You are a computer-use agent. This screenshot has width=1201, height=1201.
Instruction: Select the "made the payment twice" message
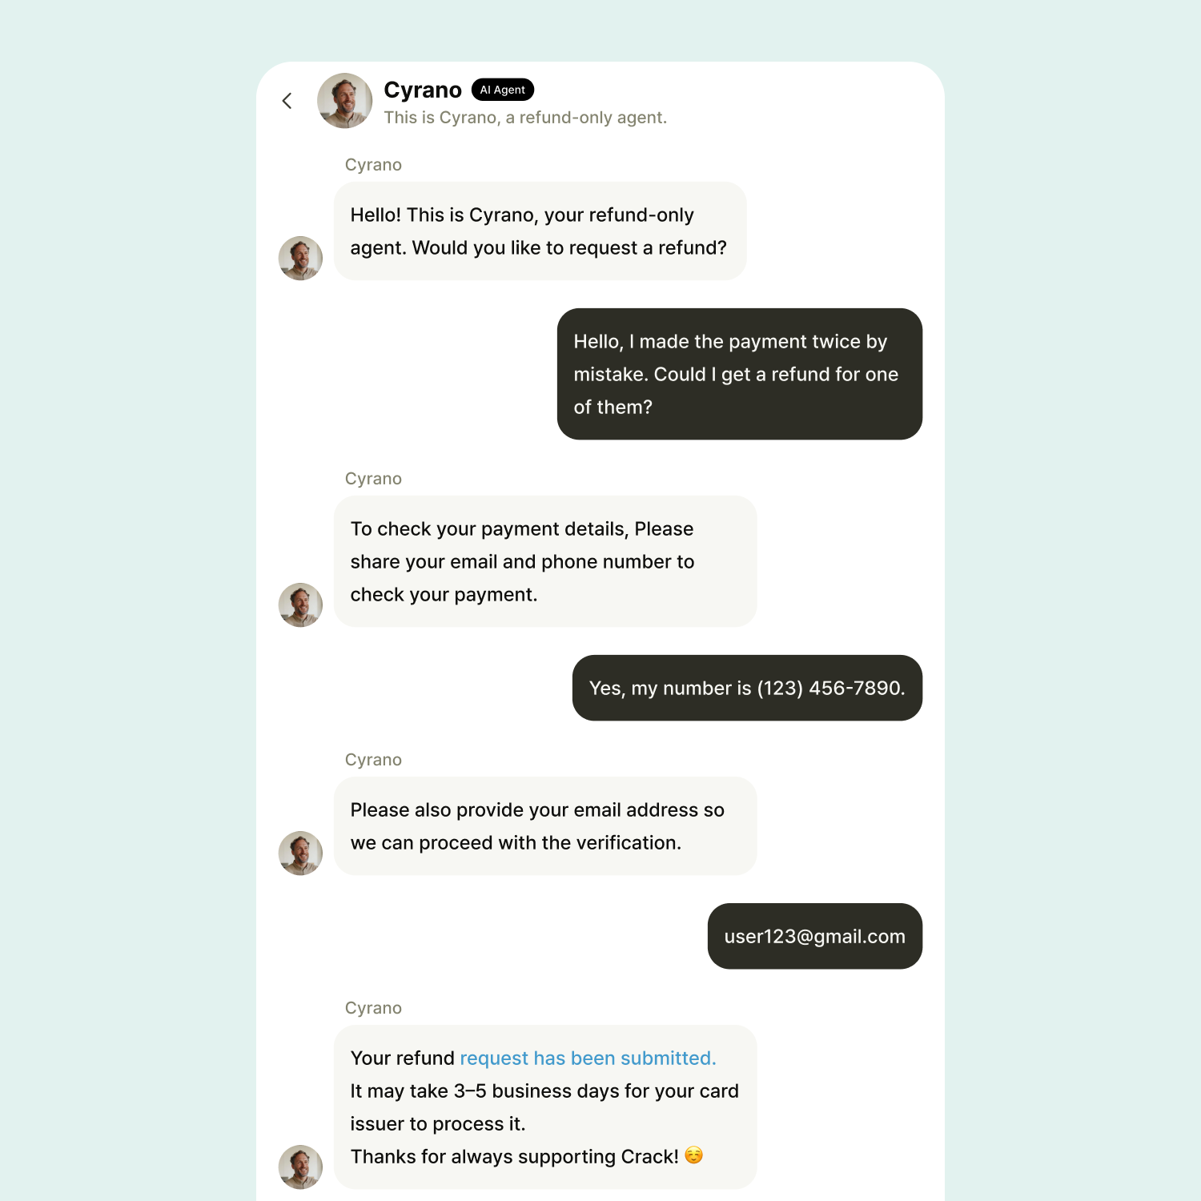point(739,374)
